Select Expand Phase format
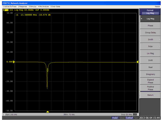Screen dimensions: 162x121 coord(150,81)
